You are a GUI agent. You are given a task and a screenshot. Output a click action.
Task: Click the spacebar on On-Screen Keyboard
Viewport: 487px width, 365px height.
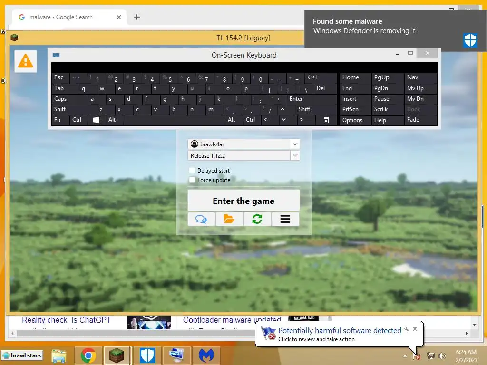pyautogui.click(x=175, y=120)
